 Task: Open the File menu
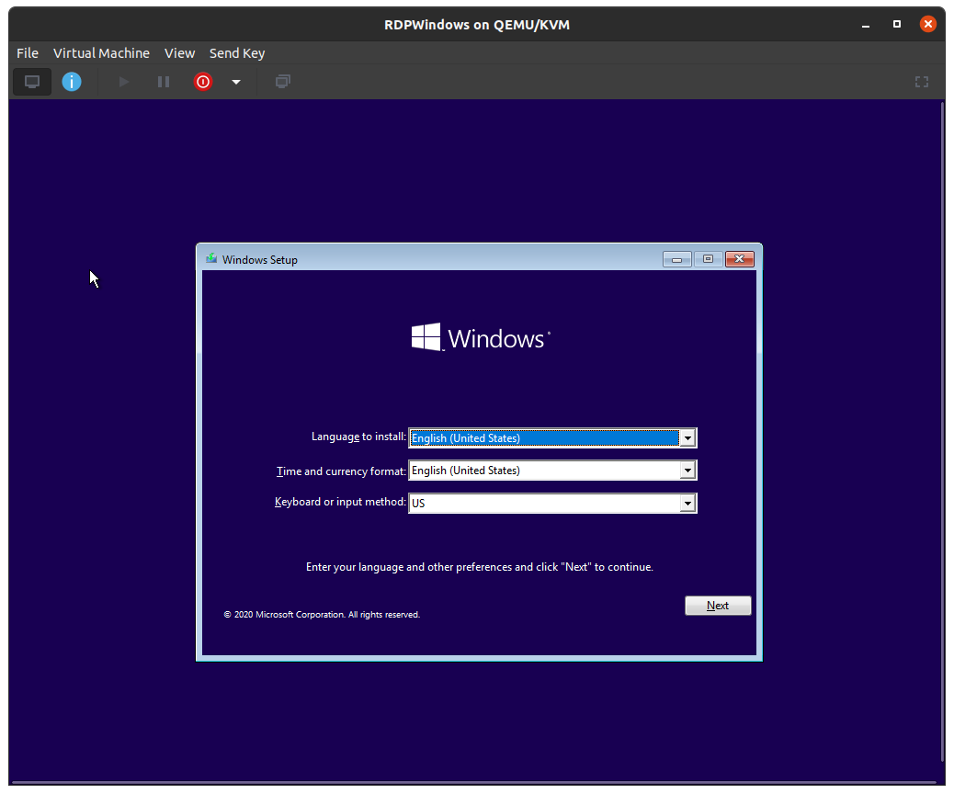[x=28, y=53]
